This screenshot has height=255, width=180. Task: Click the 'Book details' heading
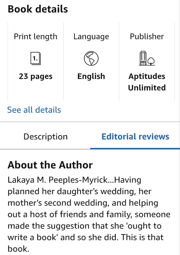[x=38, y=9]
